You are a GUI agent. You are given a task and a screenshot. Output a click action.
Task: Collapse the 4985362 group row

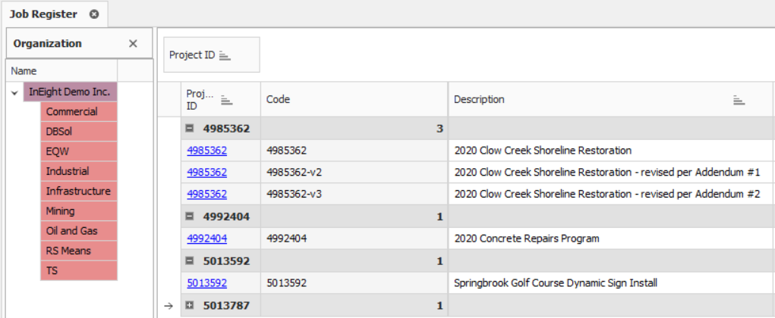190,129
